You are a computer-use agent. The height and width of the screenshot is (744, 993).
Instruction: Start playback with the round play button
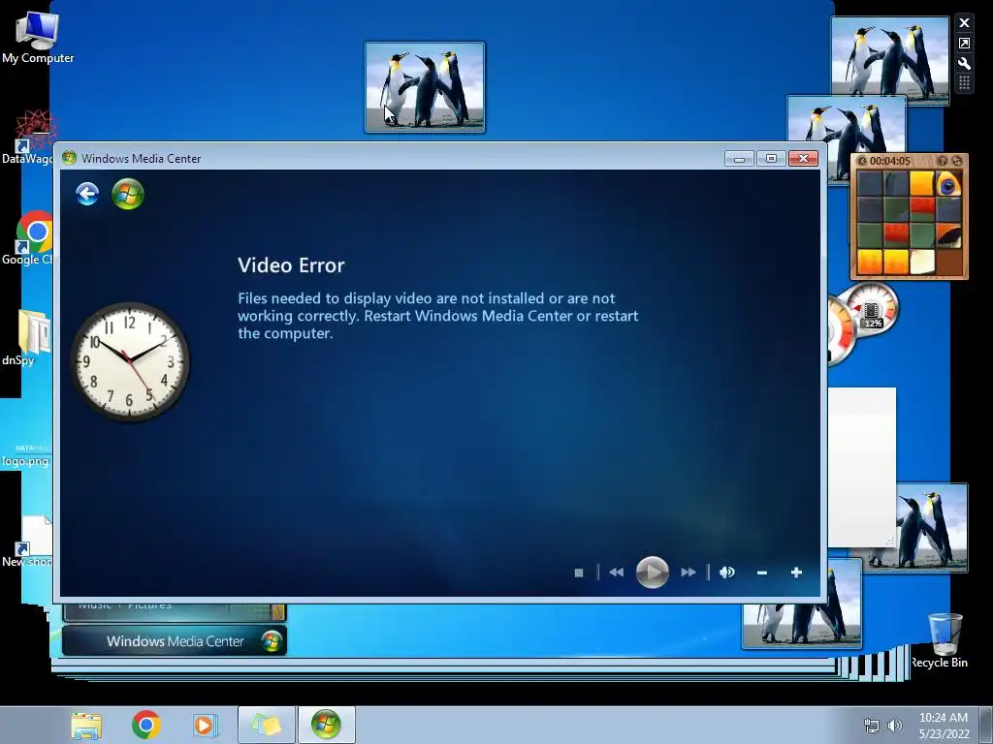(x=653, y=573)
